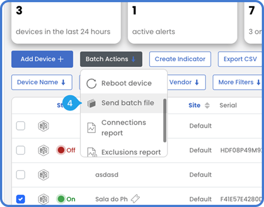Open the active alerts summary card

[x=182, y=23]
